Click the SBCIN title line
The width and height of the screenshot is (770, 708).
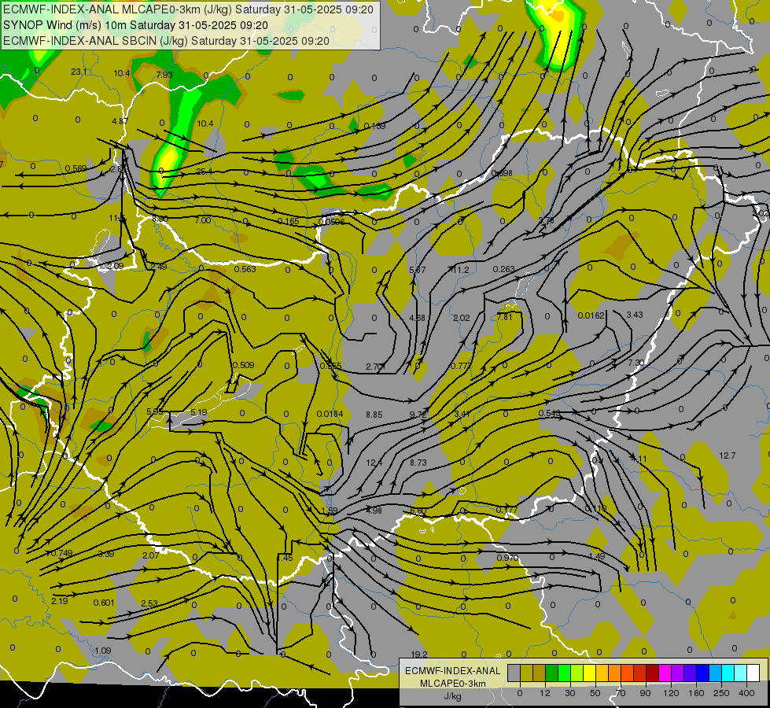[x=166, y=41]
